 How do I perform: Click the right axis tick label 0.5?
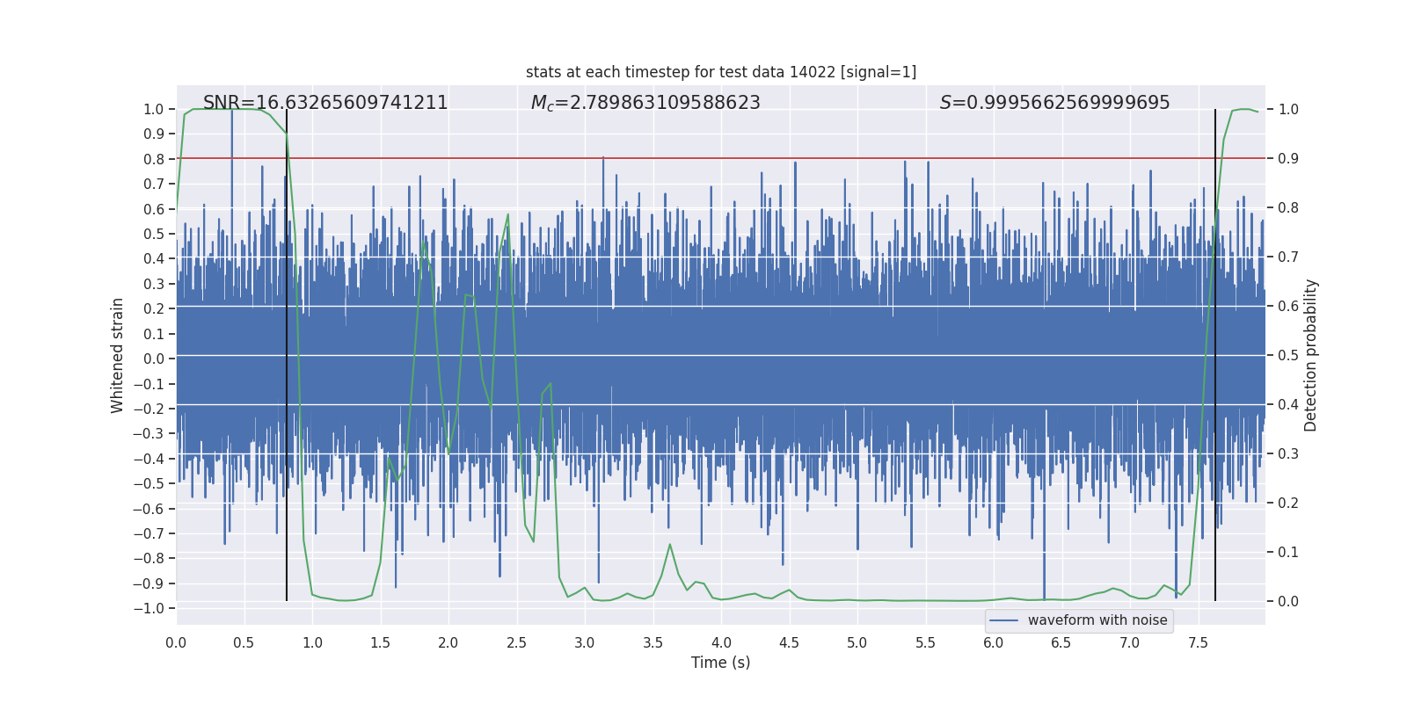(x=1288, y=355)
